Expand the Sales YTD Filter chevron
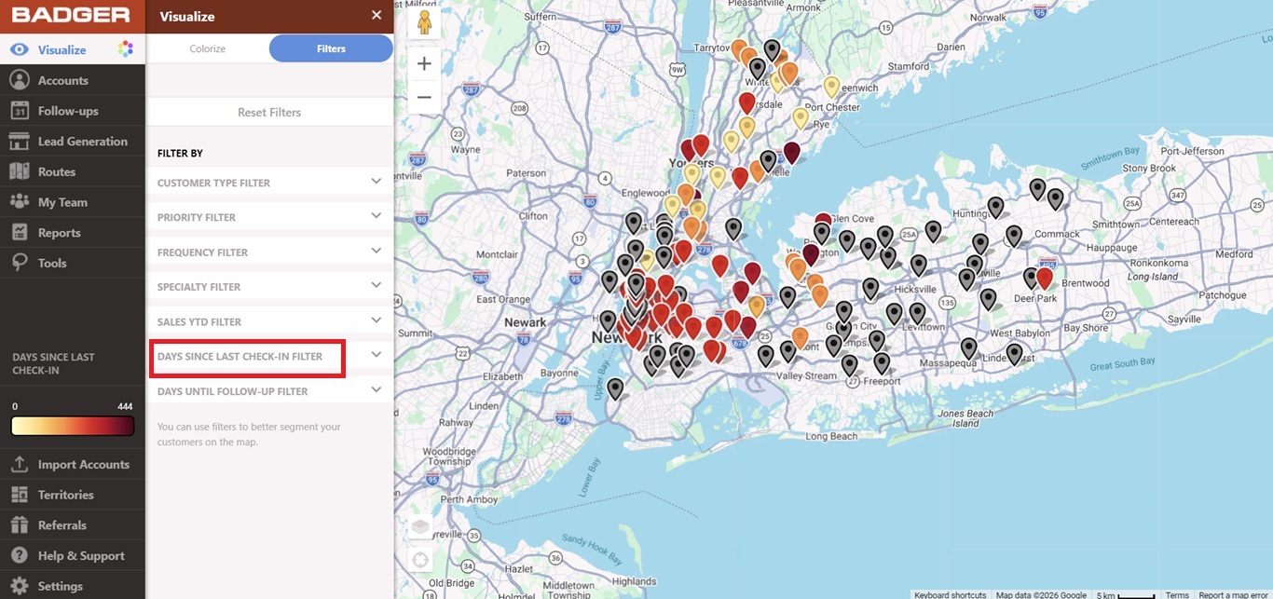1273x599 pixels. pos(376,320)
